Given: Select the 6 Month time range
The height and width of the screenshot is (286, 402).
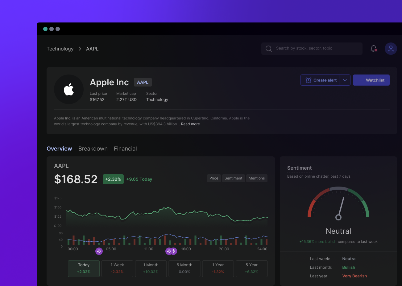Looking at the screenshot, I should 184,269.
